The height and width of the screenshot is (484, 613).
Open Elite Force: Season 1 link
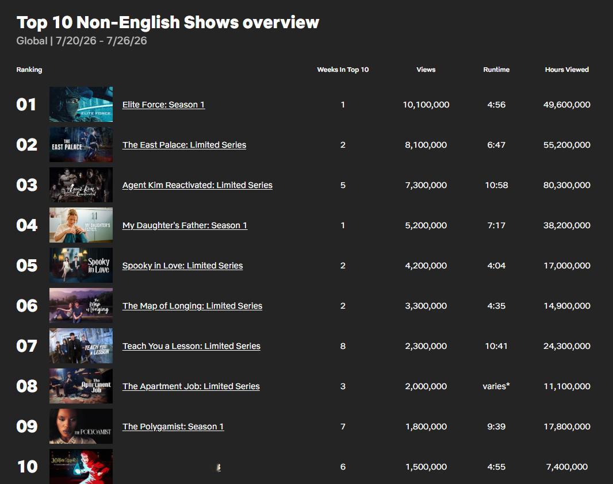163,105
